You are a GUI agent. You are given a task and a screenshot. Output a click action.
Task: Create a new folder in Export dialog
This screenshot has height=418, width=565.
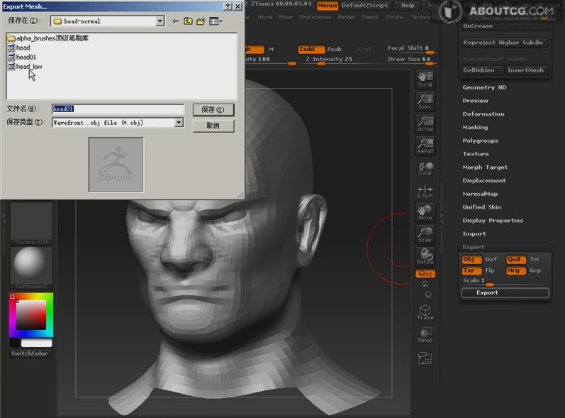tap(201, 21)
